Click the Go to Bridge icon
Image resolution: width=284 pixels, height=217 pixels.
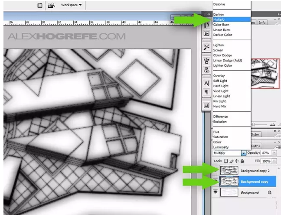pyautogui.click(x=51, y=5)
